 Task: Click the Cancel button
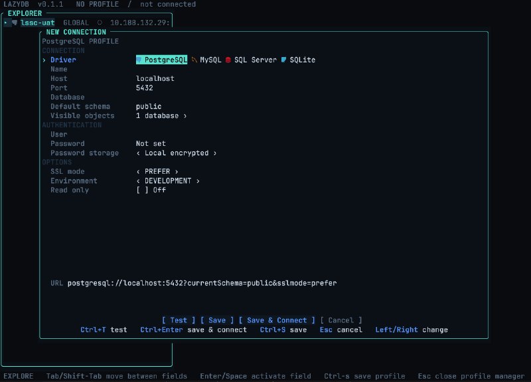point(341,320)
